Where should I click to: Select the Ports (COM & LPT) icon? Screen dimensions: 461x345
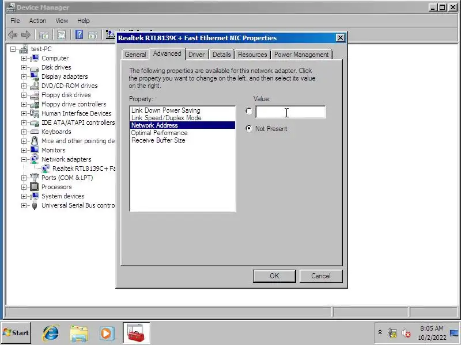(35, 178)
